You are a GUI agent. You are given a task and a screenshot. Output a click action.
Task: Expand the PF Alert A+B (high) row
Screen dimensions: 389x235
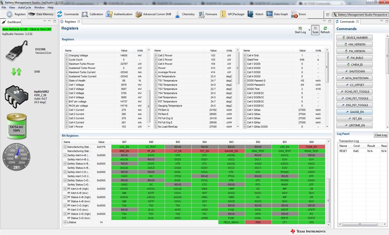point(65,189)
